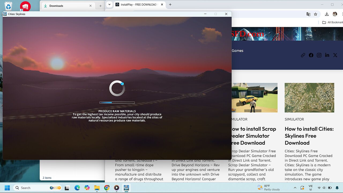Switch to Google Chrome in the taskbar
Viewport: 343px width, 193px height.
[107, 188]
